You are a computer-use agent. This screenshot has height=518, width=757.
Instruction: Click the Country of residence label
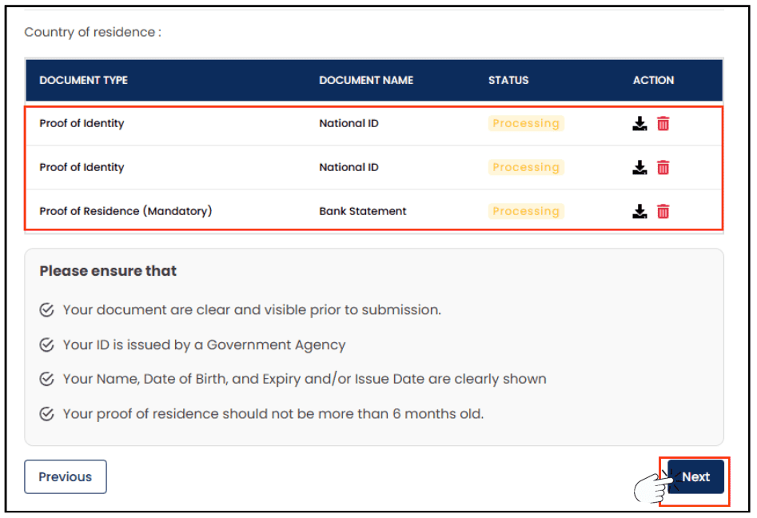pyautogui.click(x=94, y=32)
